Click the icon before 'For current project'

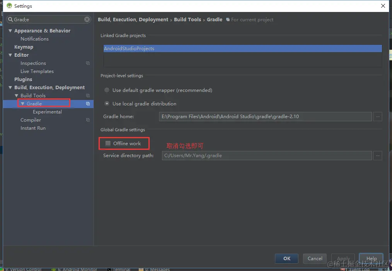click(228, 19)
